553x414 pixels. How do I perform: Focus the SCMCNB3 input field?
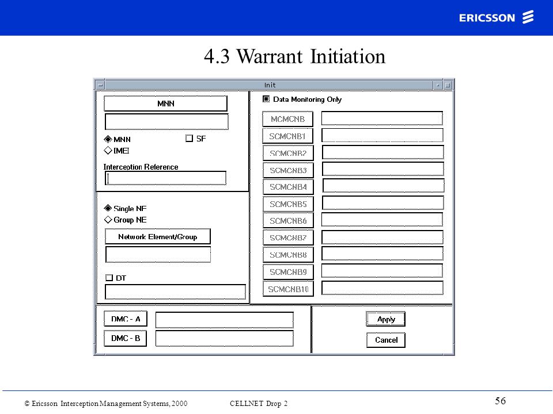pyautogui.click(x=382, y=169)
